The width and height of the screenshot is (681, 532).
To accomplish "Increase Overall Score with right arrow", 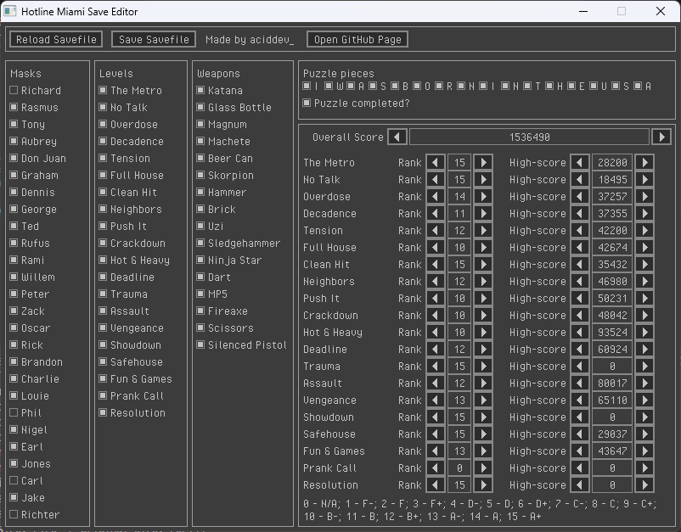I will (661, 137).
